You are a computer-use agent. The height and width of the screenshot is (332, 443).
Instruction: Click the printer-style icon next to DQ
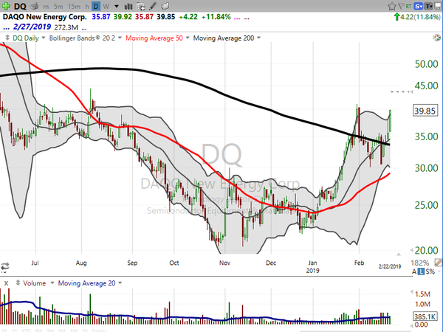coord(34,6)
